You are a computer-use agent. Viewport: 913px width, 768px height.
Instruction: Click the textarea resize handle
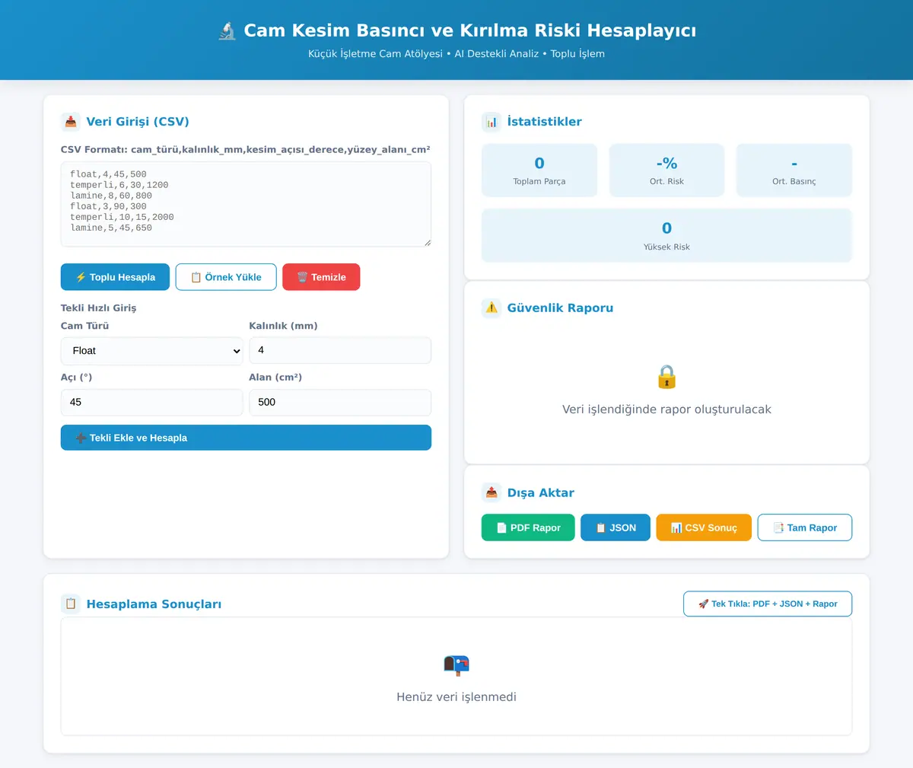point(427,242)
